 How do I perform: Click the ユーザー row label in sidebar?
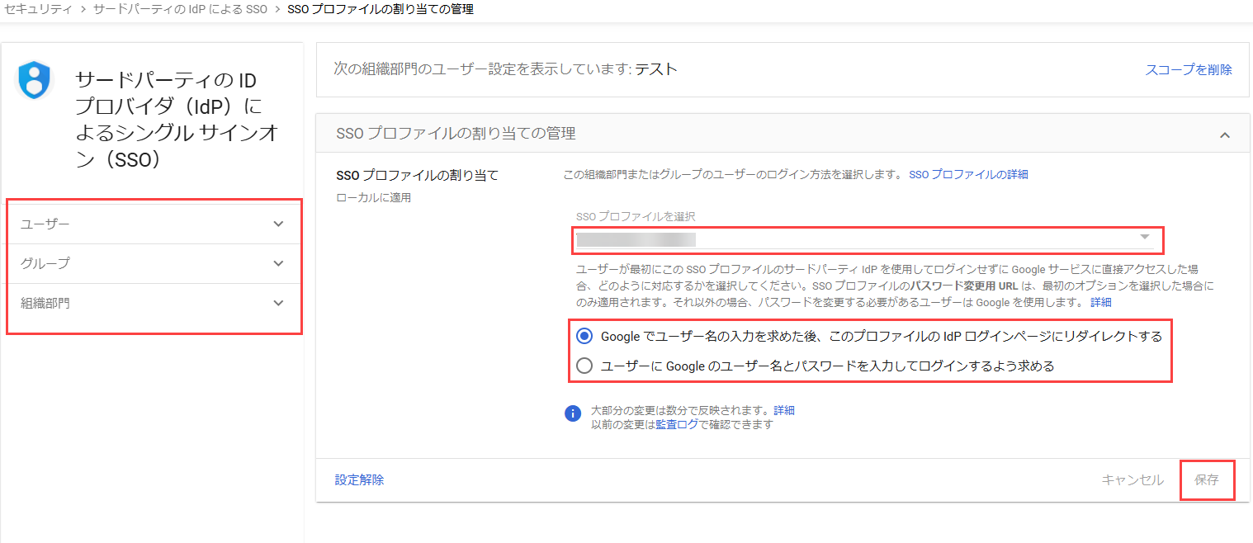pos(45,224)
